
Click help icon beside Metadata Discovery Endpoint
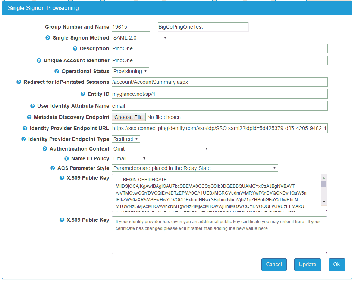[29, 117]
